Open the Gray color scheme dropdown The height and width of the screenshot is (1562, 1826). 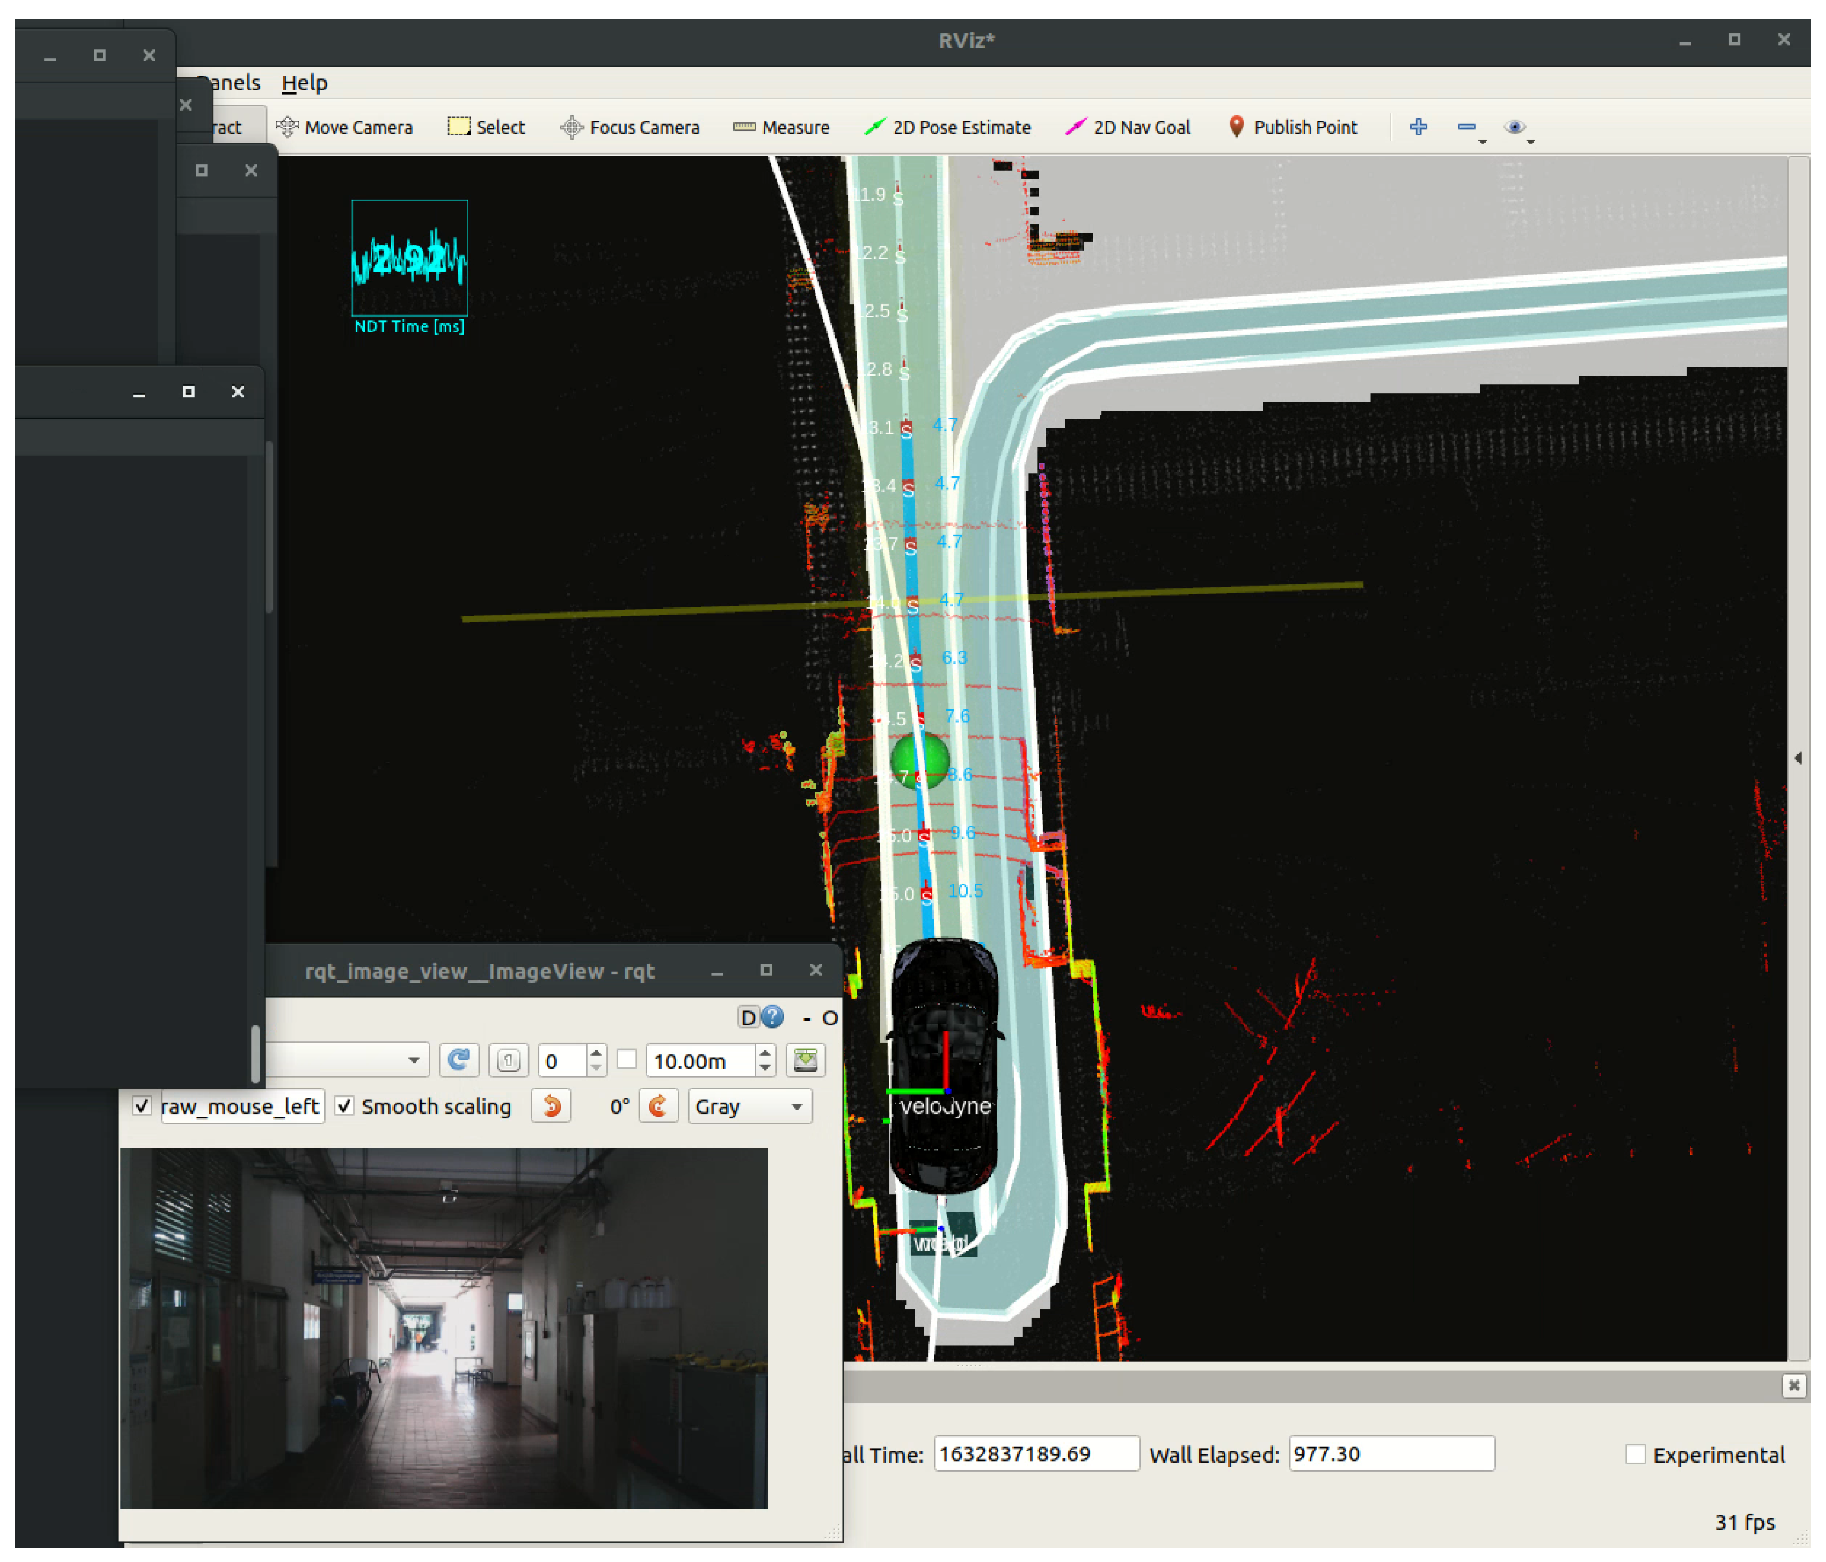pyautogui.click(x=749, y=1105)
